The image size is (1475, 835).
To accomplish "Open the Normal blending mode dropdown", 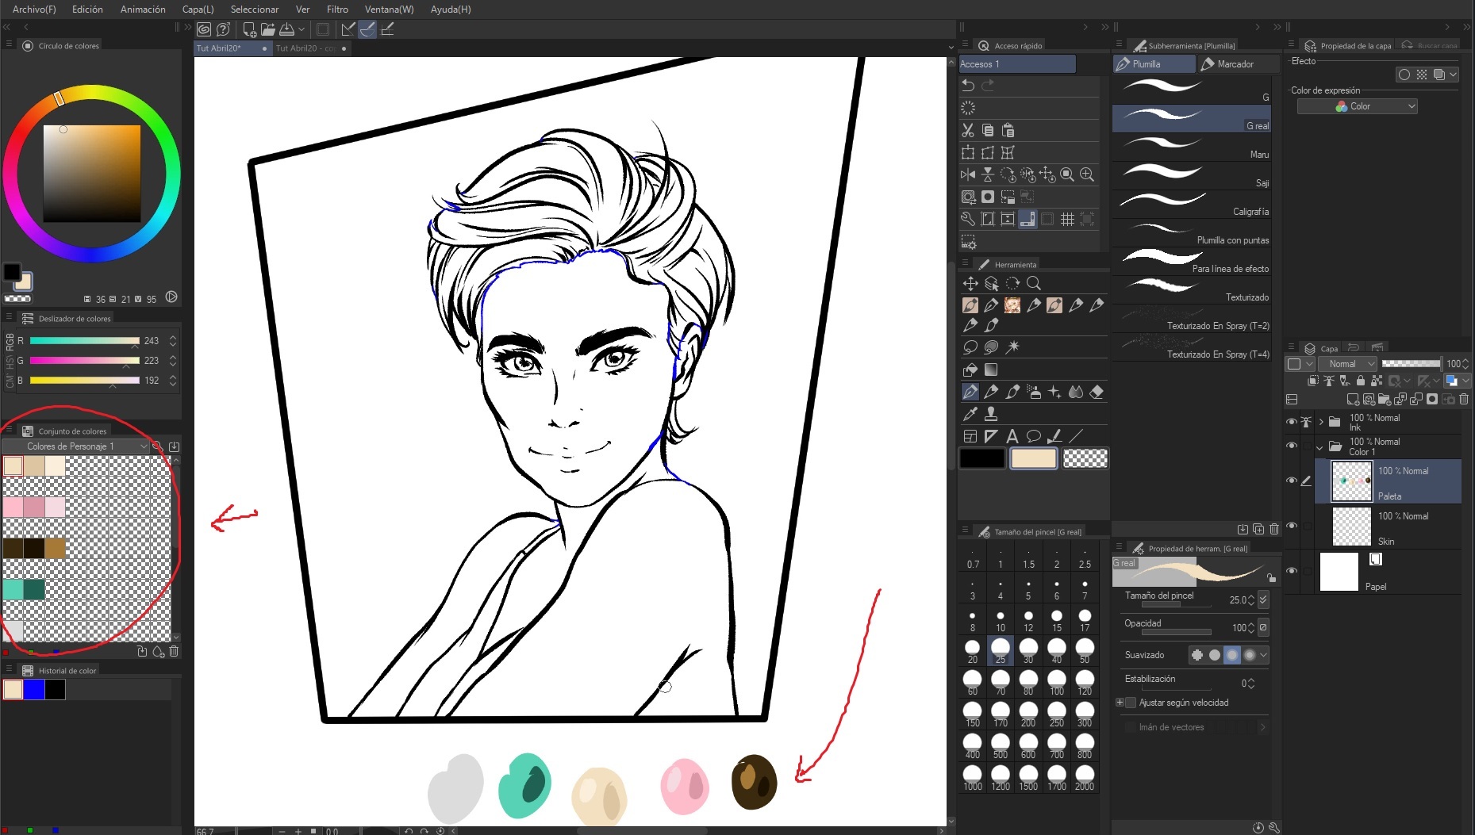I will click(x=1346, y=364).
